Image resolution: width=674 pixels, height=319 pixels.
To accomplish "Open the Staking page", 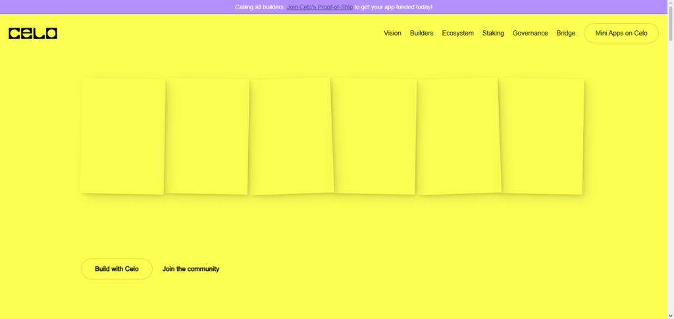I will [493, 33].
